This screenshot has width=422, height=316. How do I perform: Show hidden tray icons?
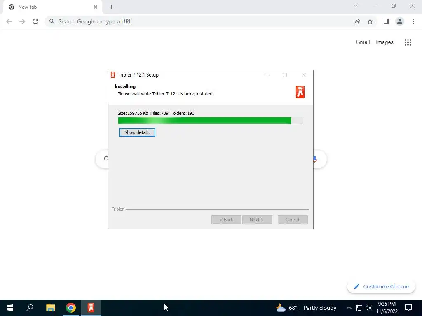pos(349,308)
